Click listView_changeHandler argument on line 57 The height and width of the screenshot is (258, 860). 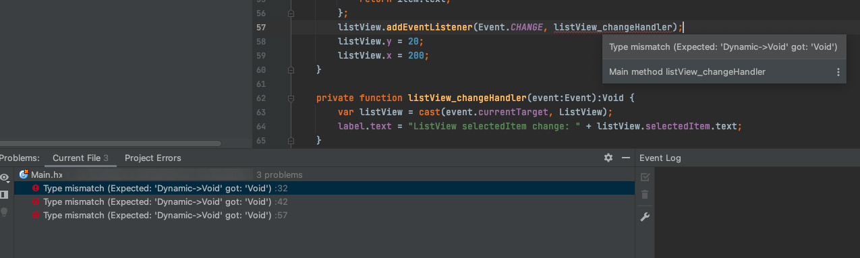(x=613, y=28)
